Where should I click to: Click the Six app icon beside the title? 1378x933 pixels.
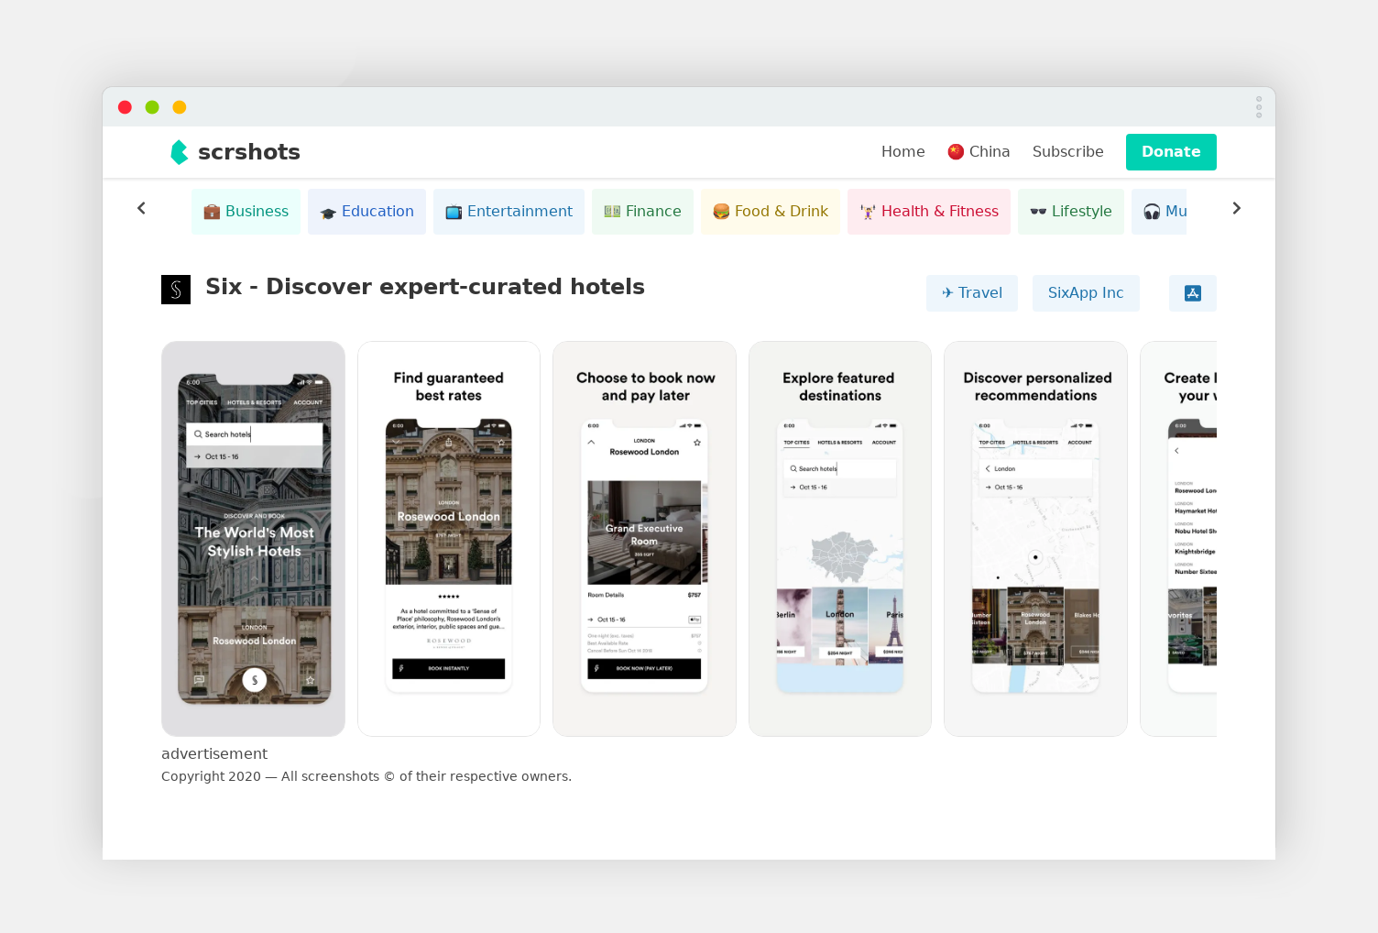[176, 290]
